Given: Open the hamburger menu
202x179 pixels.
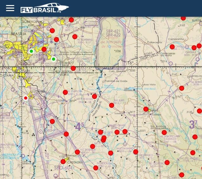Looking at the screenshot, I should point(10,8).
